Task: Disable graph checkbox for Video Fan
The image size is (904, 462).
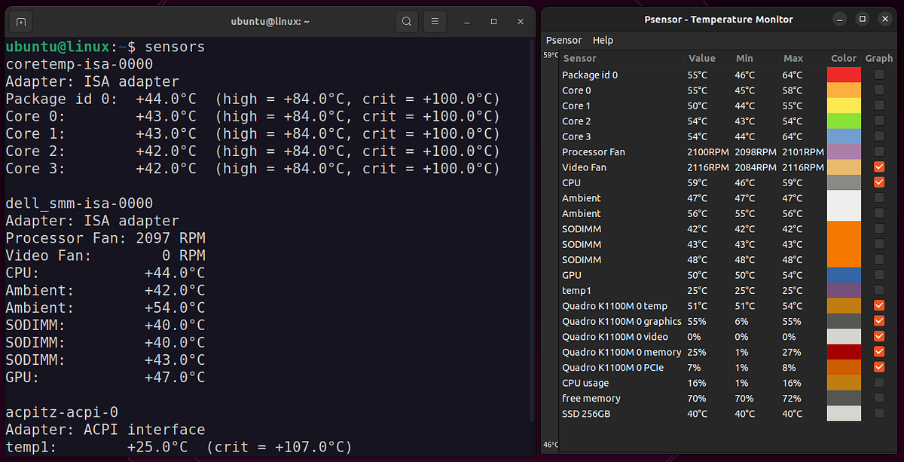Action: point(878,167)
